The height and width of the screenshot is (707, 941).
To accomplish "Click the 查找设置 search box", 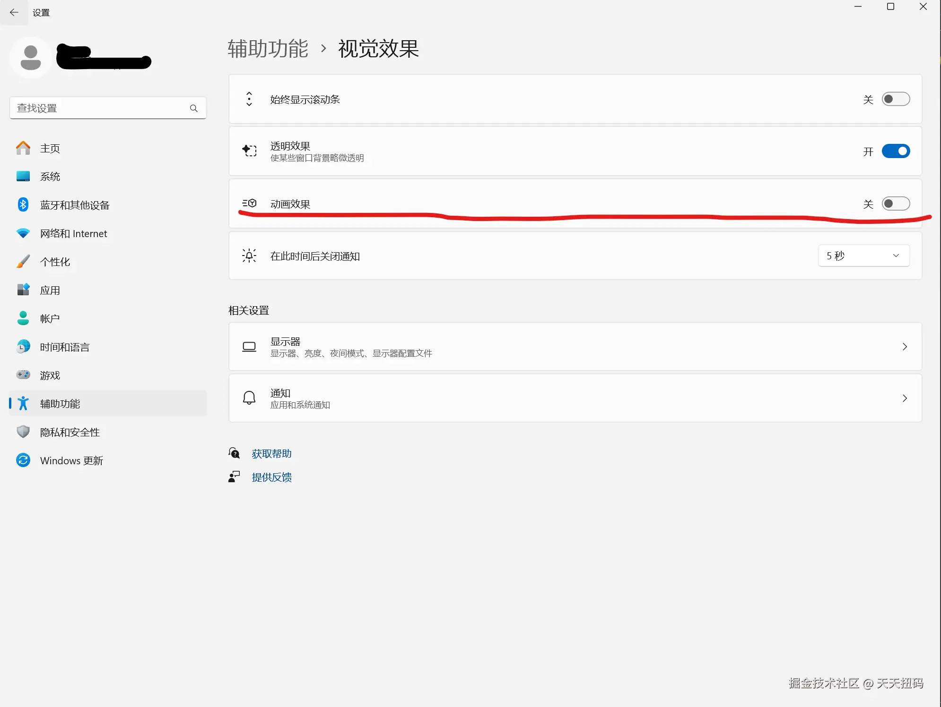I will [108, 107].
